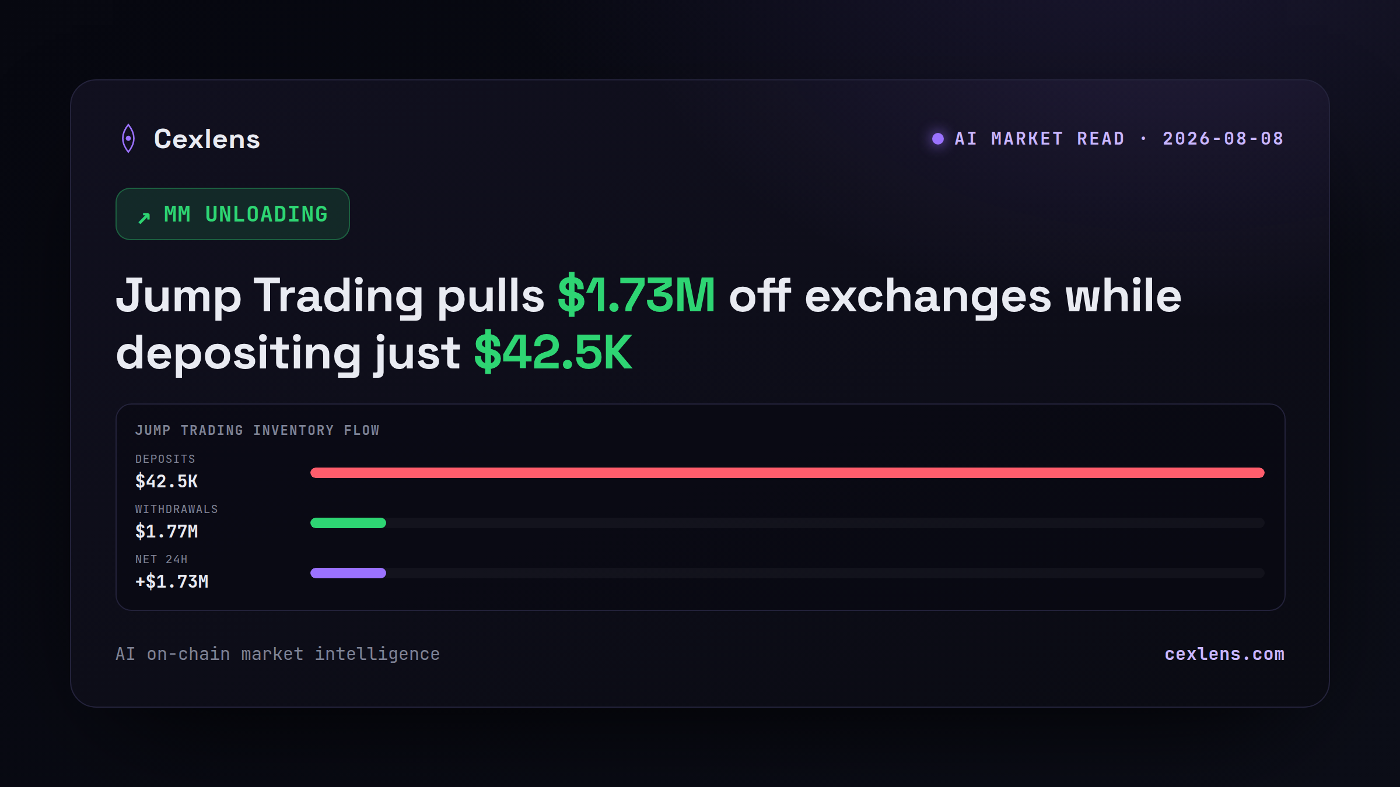Click the red deposits progress bar
The height and width of the screenshot is (787, 1400).
[x=787, y=473]
